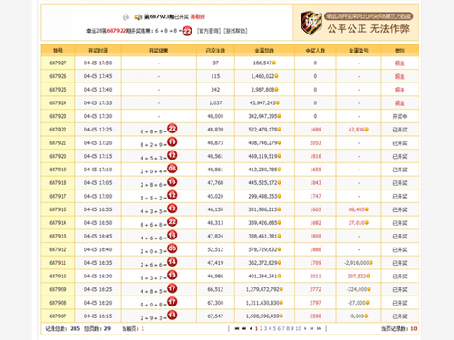
Task: Click winner count 2772 in row 687909
Action: (315, 289)
